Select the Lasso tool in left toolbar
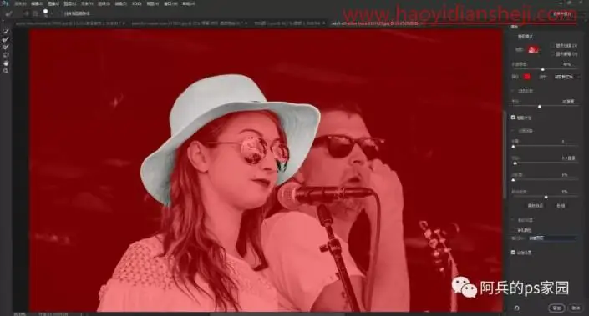The image size is (589, 316). pyautogui.click(x=6, y=55)
